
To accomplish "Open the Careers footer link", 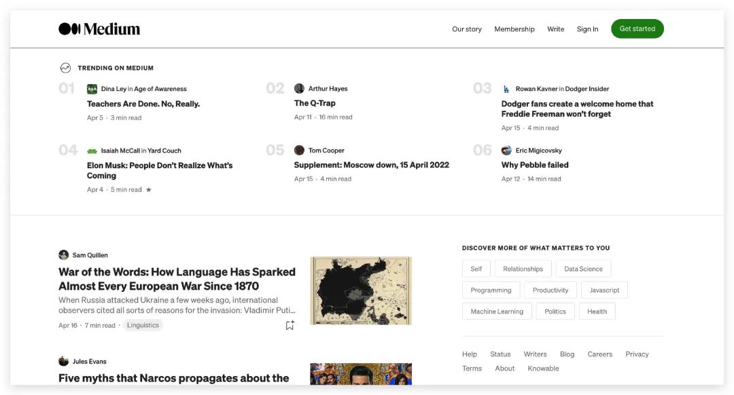I will pyautogui.click(x=599, y=354).
